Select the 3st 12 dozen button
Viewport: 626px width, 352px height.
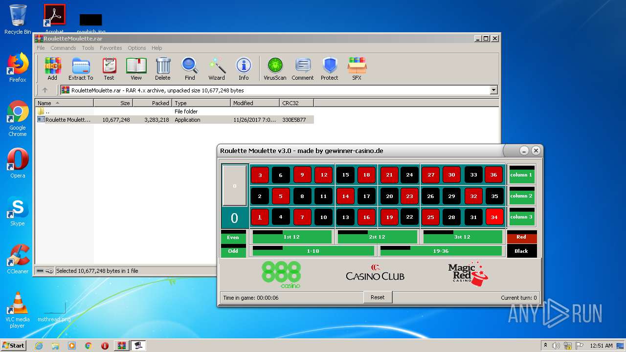click(x=463, y=237)
